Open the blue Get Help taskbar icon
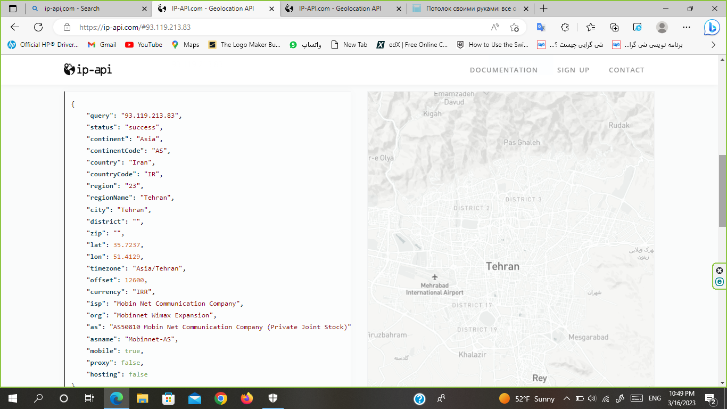 419,398
